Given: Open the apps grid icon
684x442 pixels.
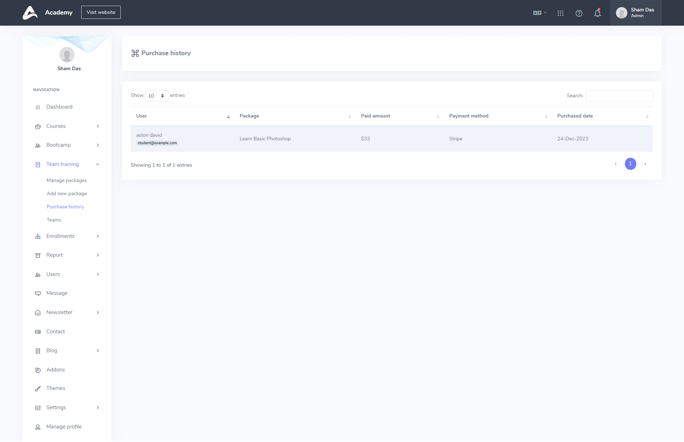Looking at the screenshot, I should point(560,13).
